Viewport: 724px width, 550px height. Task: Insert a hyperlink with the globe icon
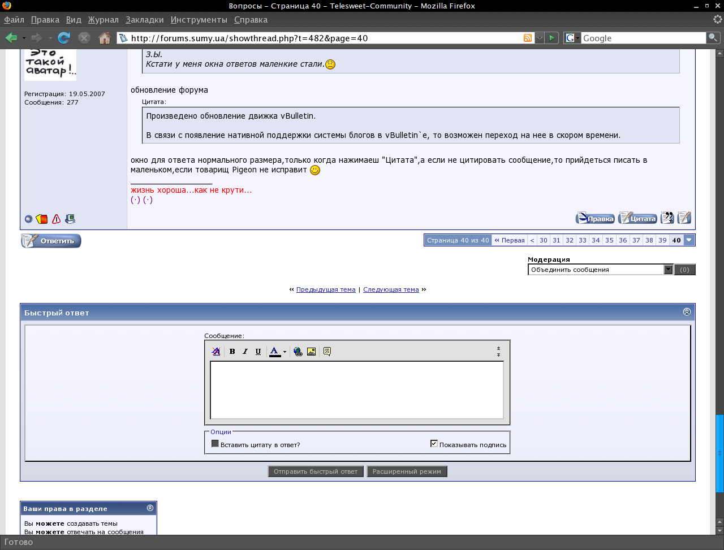point(298,352)
